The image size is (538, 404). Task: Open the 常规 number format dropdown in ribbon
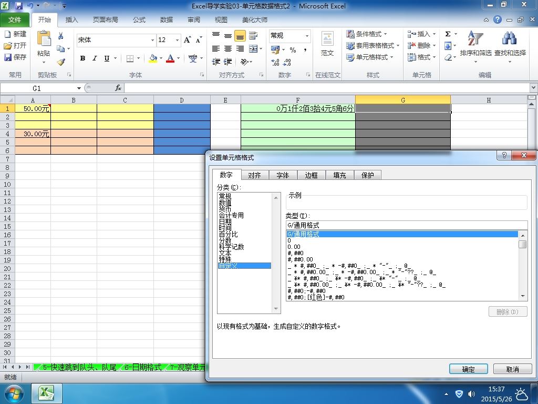pyautogui.click(x=307, y=36)
